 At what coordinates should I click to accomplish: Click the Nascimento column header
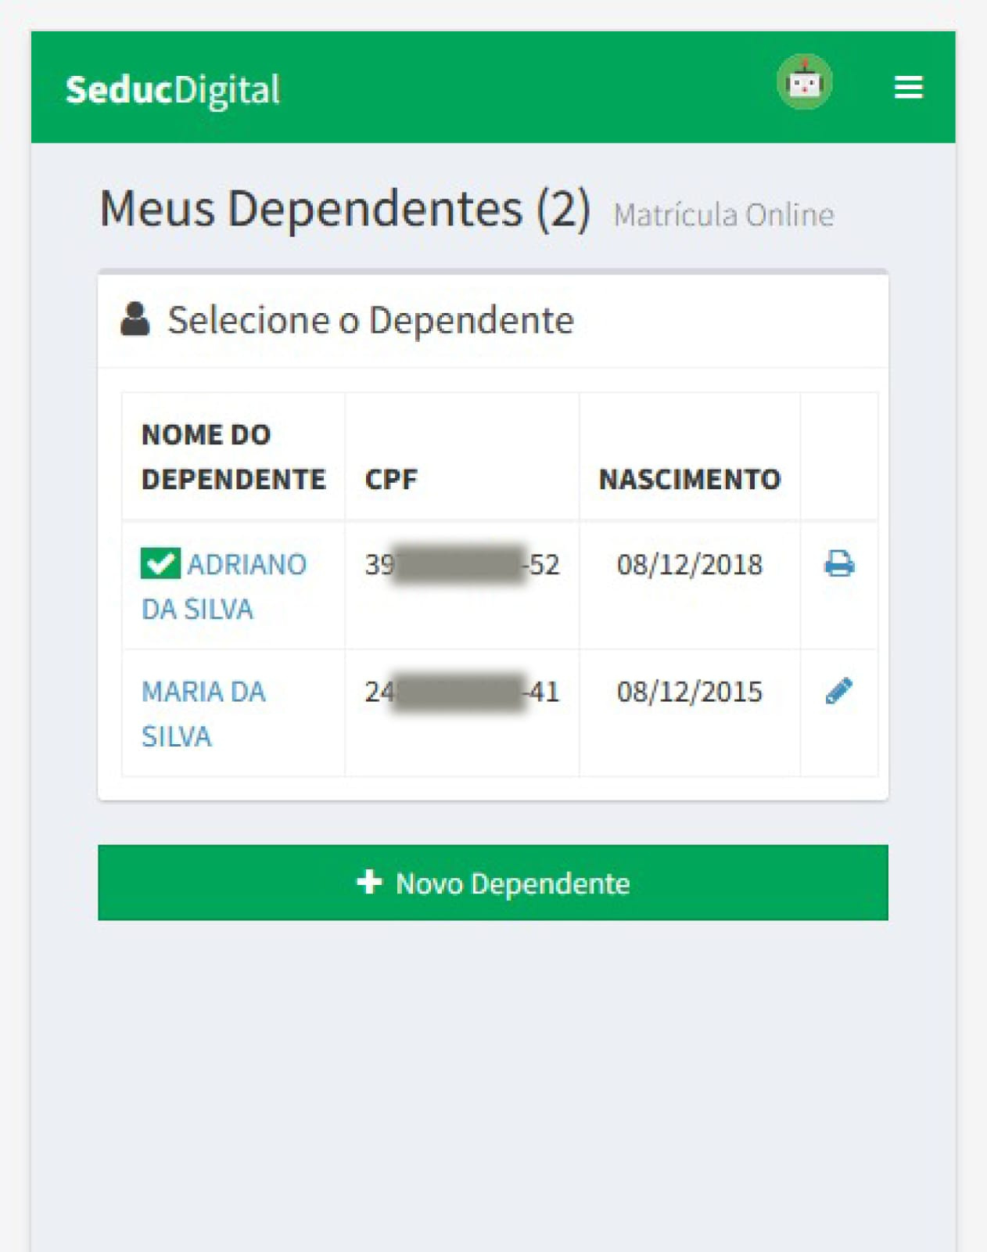click(690, 479)
